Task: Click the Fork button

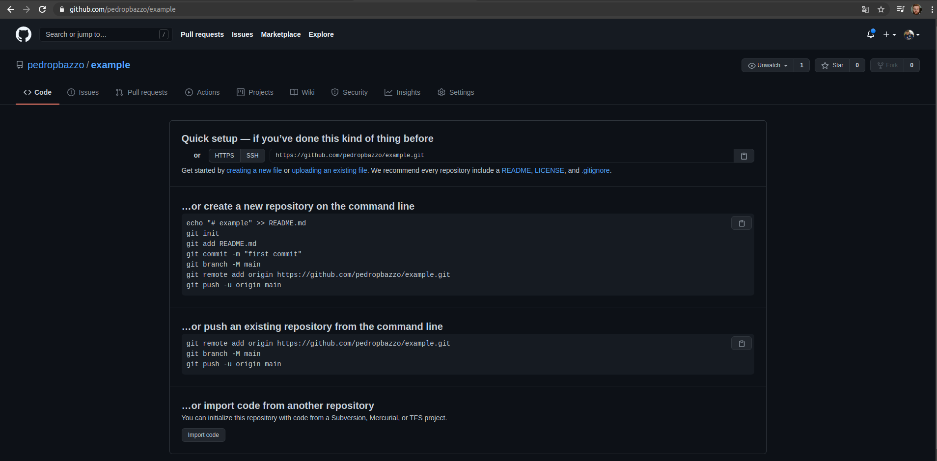Action: (887, 65)
